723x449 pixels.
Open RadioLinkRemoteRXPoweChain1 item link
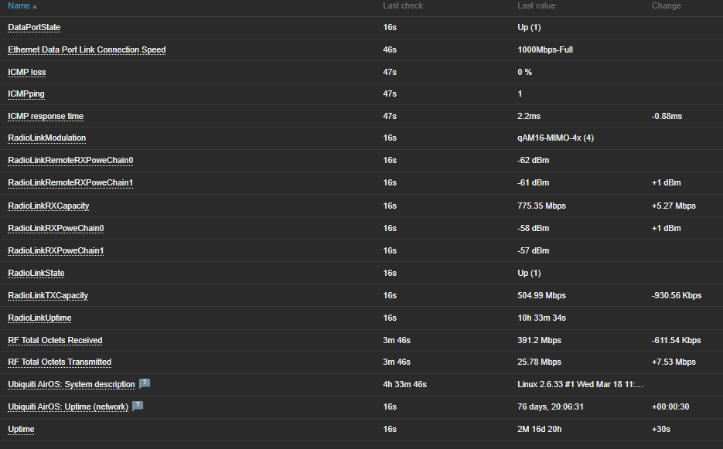pyautogui.click(x=70, y=182)
